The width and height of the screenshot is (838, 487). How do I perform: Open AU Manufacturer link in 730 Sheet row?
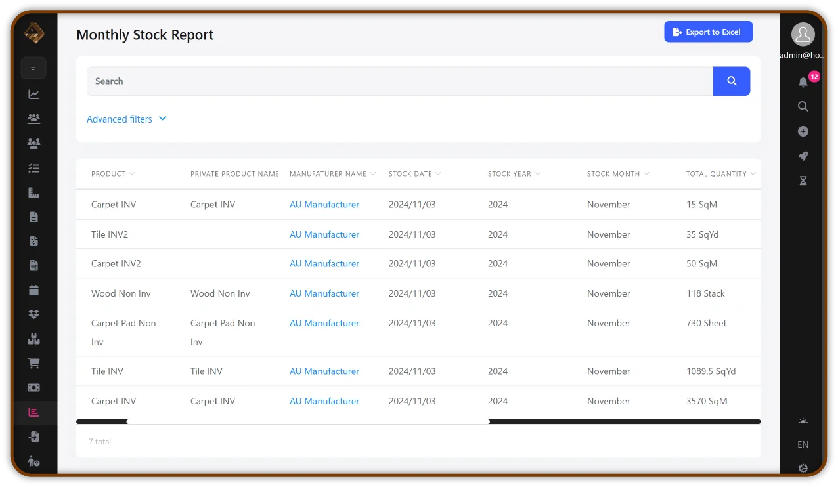324,323
